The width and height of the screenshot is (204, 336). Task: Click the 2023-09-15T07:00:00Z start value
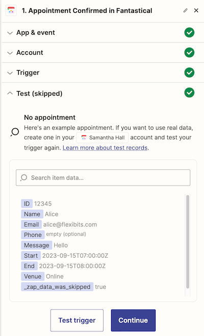75,256
